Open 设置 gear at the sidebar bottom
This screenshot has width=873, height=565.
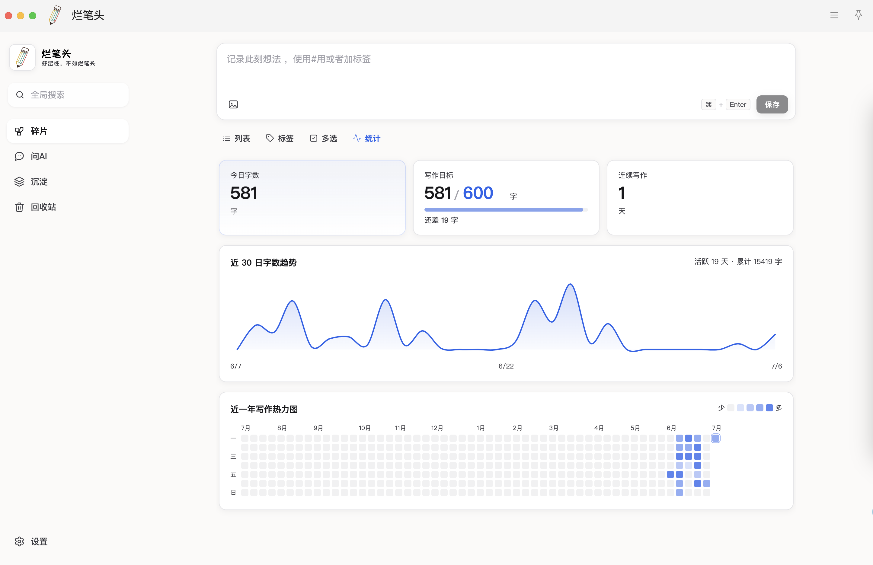coord(68,541)
